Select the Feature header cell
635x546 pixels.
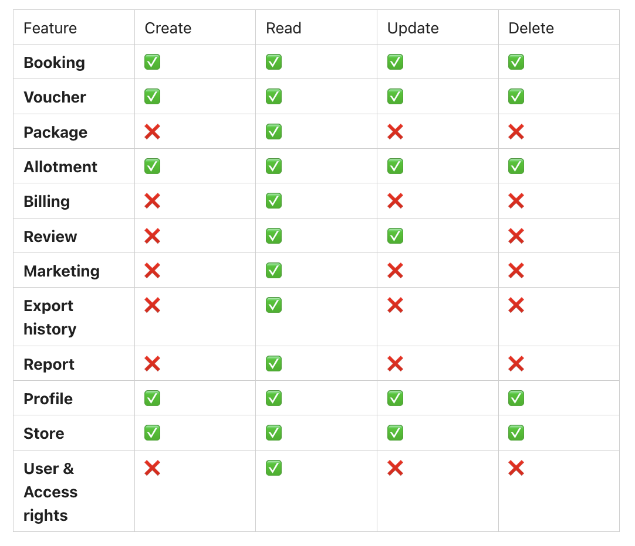pyautogui.click(x=50, y=28)
